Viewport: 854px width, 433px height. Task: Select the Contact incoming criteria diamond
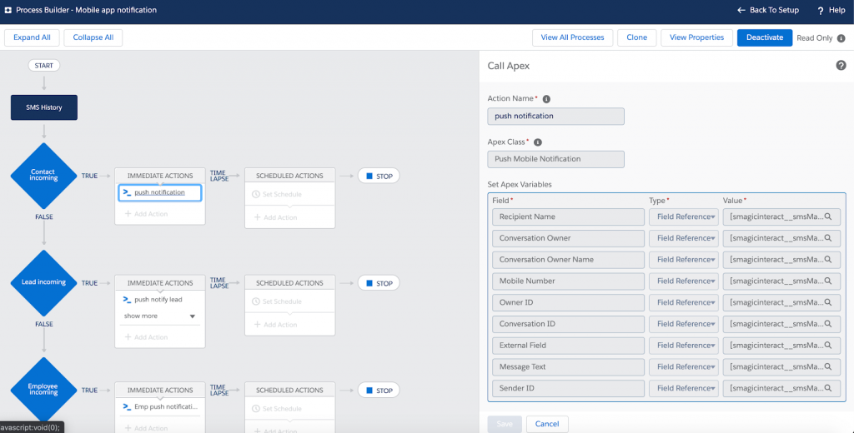pyautogui.click(x=43, y=176)
